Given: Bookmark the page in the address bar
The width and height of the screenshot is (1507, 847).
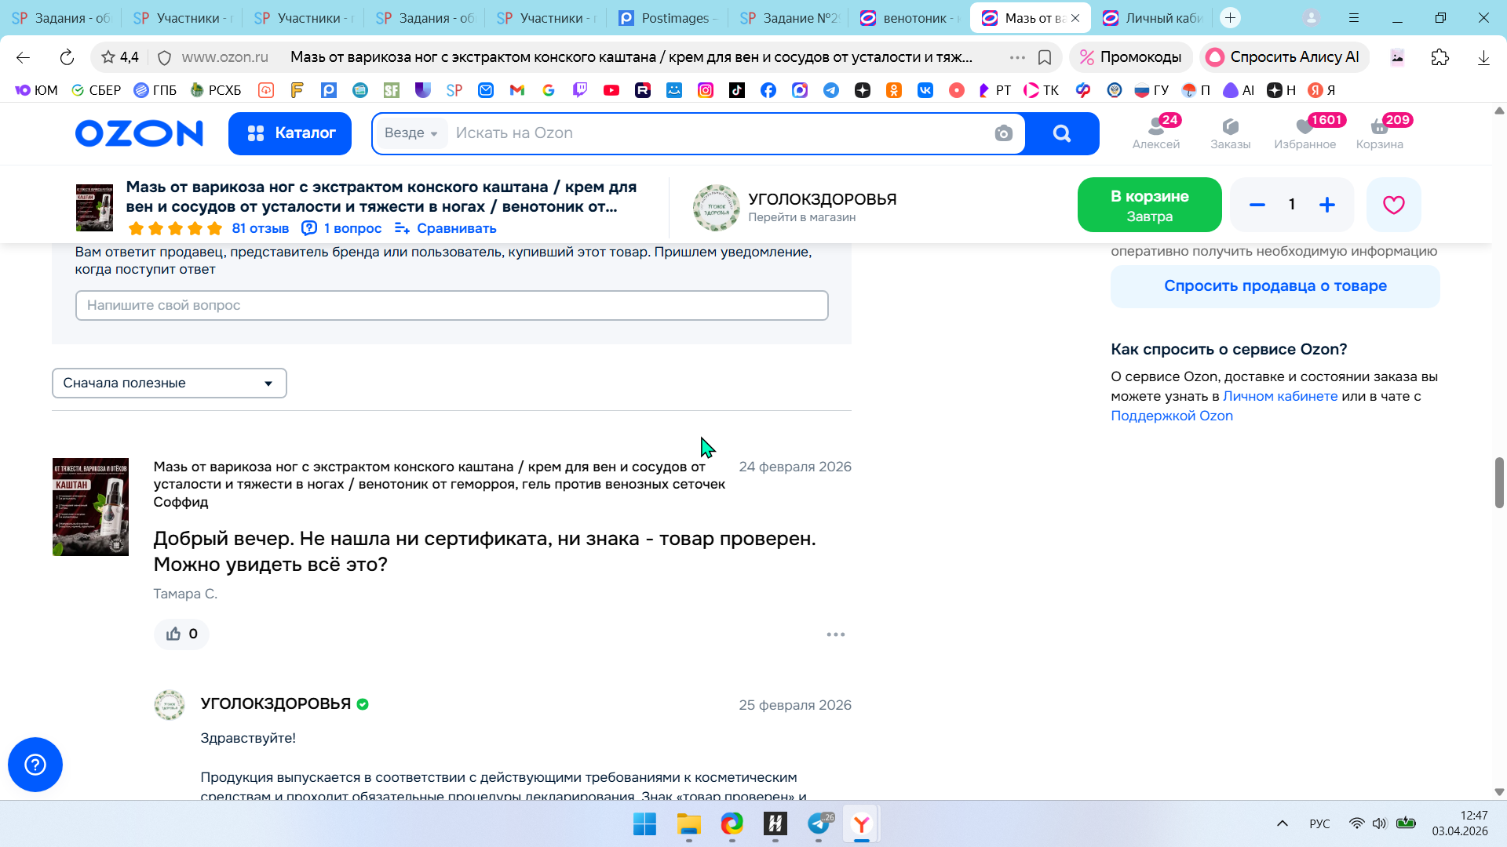Looking at the screenshot, I should 1045,57.
